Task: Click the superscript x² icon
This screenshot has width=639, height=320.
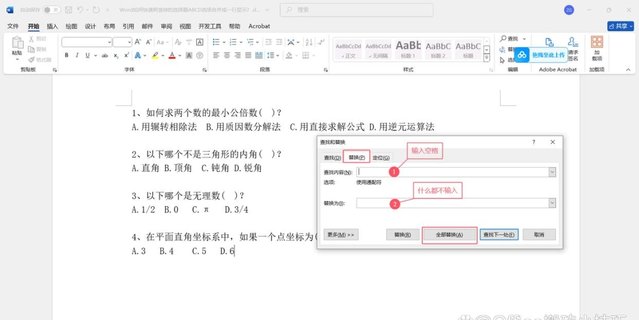Action: (127, 55)
